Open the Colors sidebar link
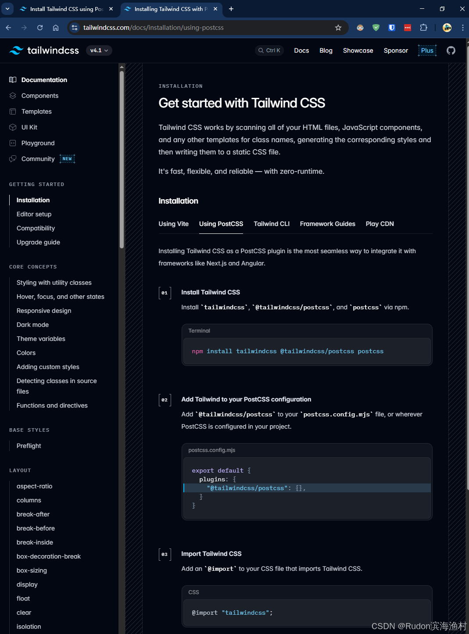This screenshot has height=634, width=469. [x=26, y=353]
